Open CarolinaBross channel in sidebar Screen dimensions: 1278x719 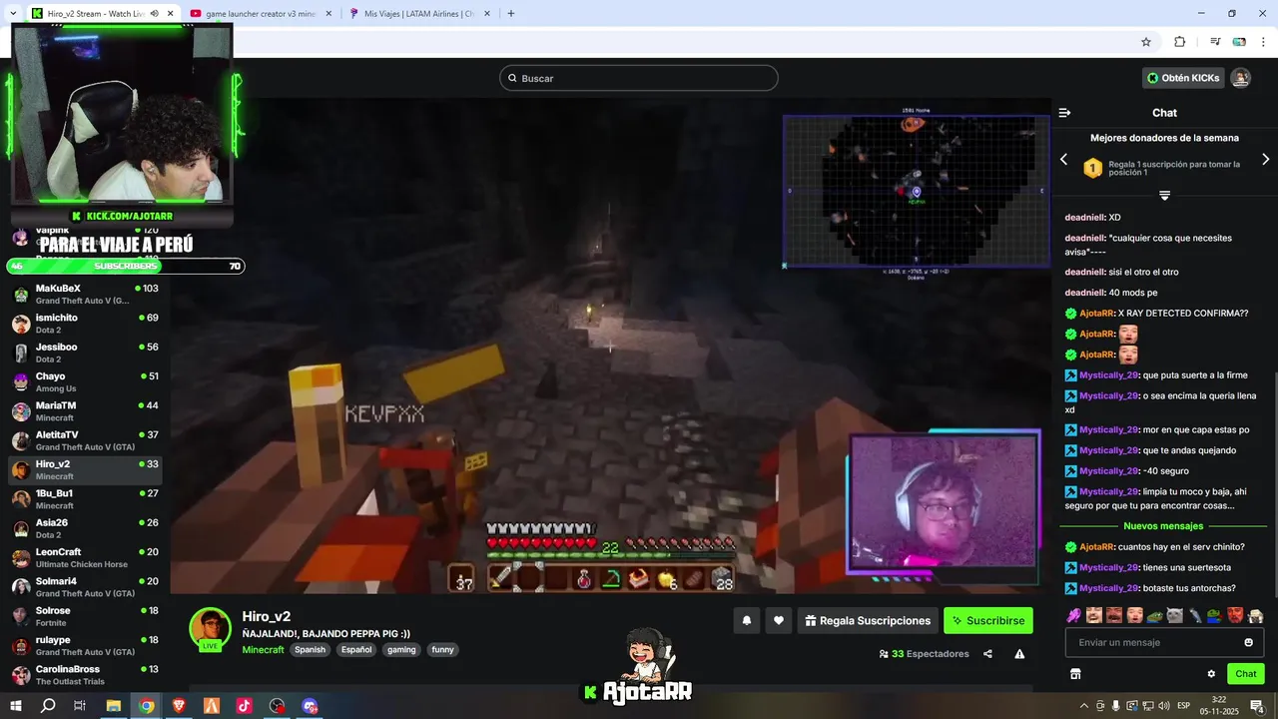click(85, 675)
